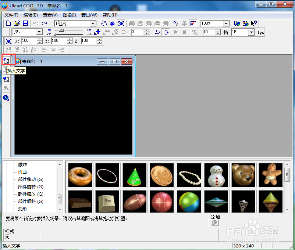Viewport: 295px width, 250px height.
Task: Select the Size object tool in main toolbar
Action: click(121, 23)
